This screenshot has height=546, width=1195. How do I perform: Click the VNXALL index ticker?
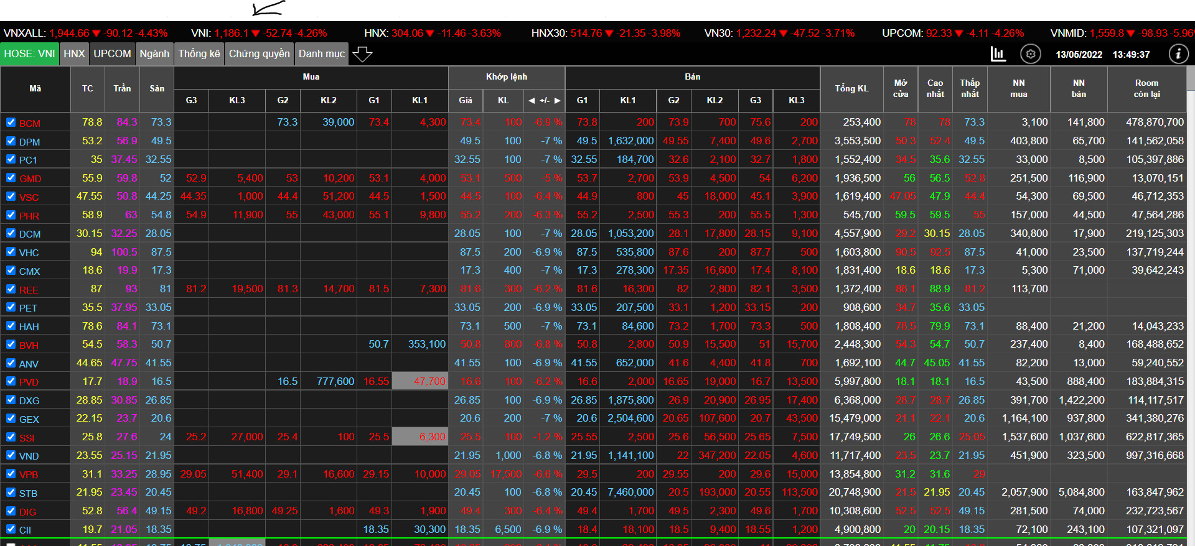coord(85,33)
